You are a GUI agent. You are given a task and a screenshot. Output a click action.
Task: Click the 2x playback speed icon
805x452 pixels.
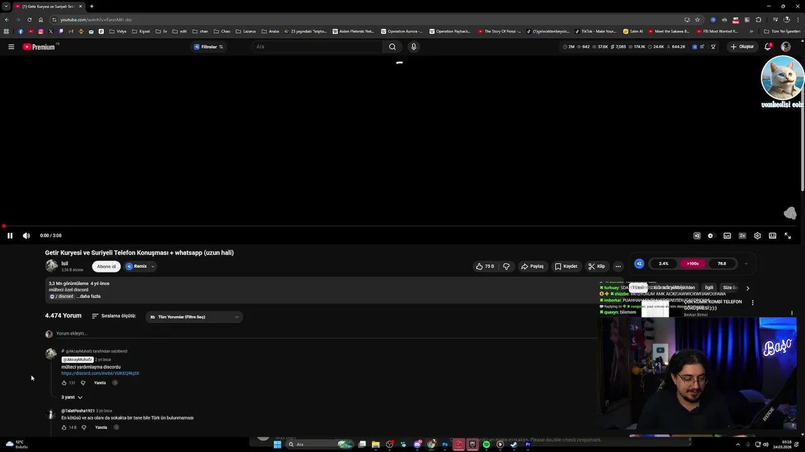742,235
